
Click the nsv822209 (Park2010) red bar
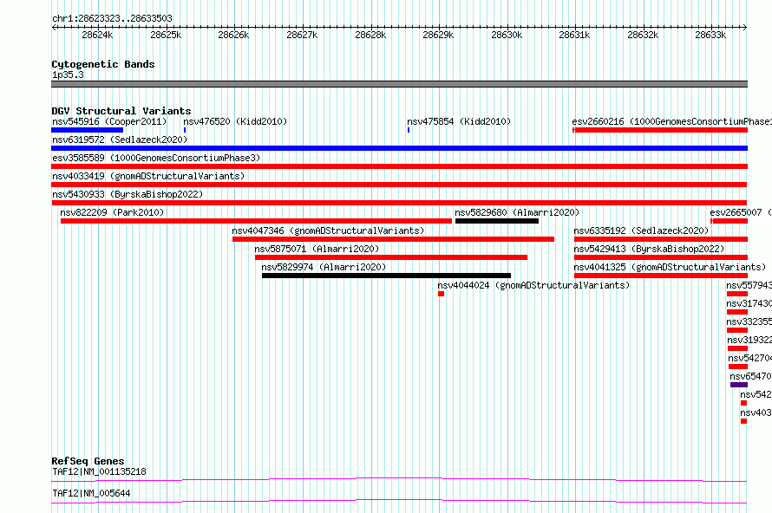(x=256, y=221)
